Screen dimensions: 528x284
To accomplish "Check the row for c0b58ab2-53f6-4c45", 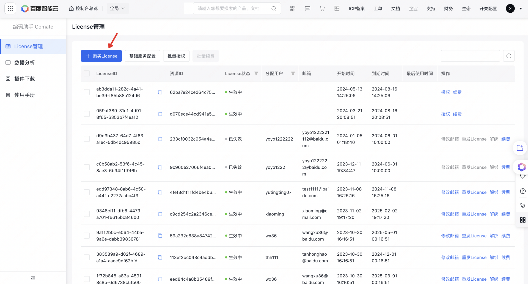I will point(87,167).
